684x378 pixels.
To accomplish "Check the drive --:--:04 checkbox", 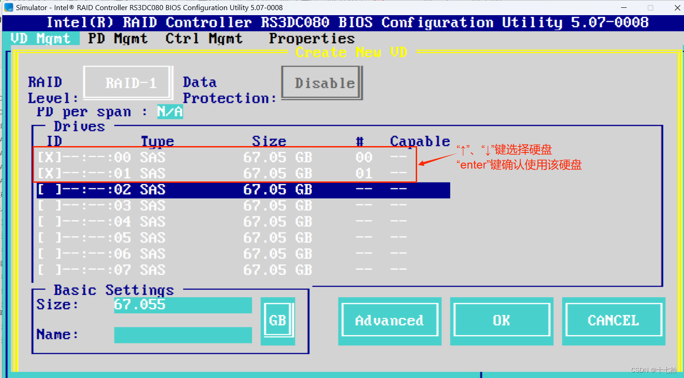I will (x=49, y=222).
